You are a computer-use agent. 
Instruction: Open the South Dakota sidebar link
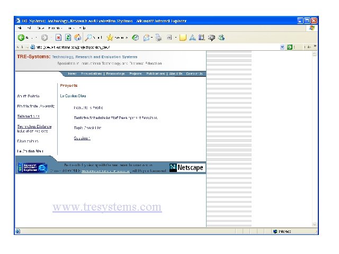pos(28,96)
